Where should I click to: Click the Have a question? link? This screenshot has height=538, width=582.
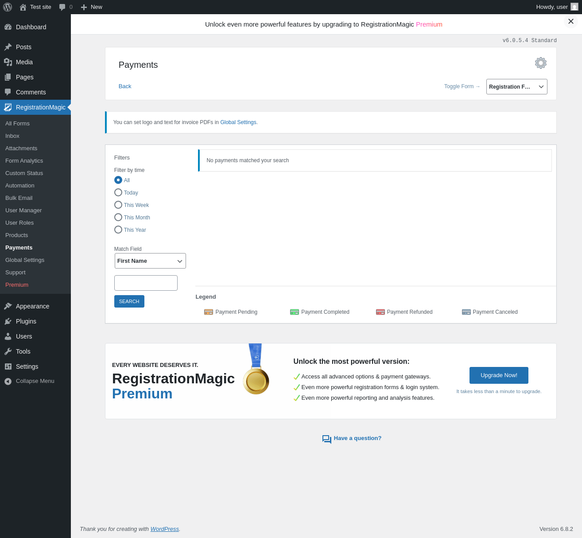coord(357,438)
